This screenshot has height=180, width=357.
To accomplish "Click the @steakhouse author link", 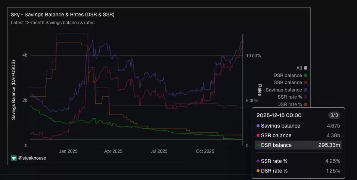I will (31, 158).
